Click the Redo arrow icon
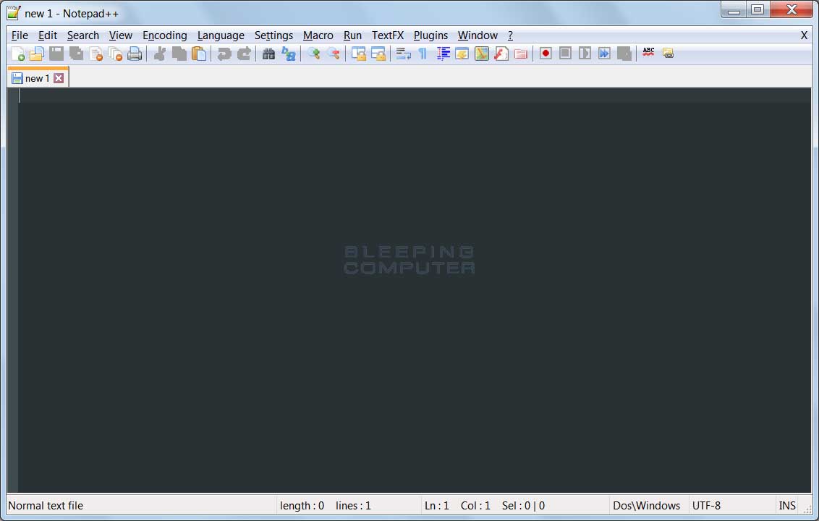Image resolution: width=819 pixels, height=521 pixels. coord(244,54)
